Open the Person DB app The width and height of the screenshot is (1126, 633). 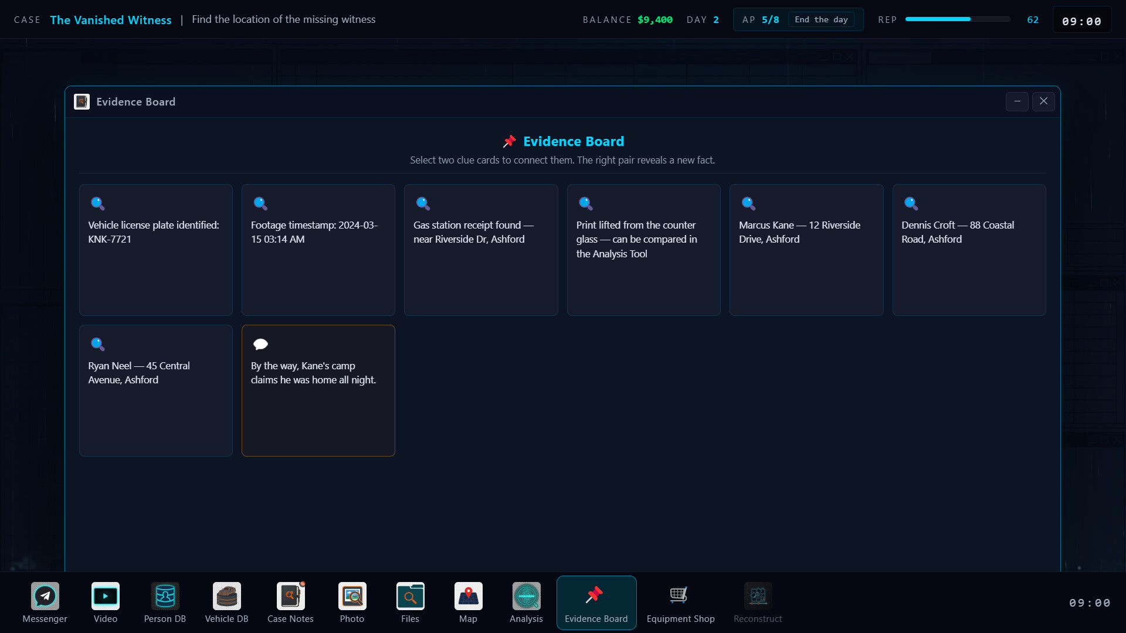click(x=165, y=603)
